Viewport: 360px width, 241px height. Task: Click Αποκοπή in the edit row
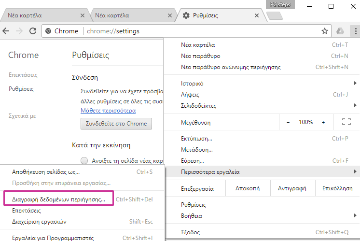(248, 188)
